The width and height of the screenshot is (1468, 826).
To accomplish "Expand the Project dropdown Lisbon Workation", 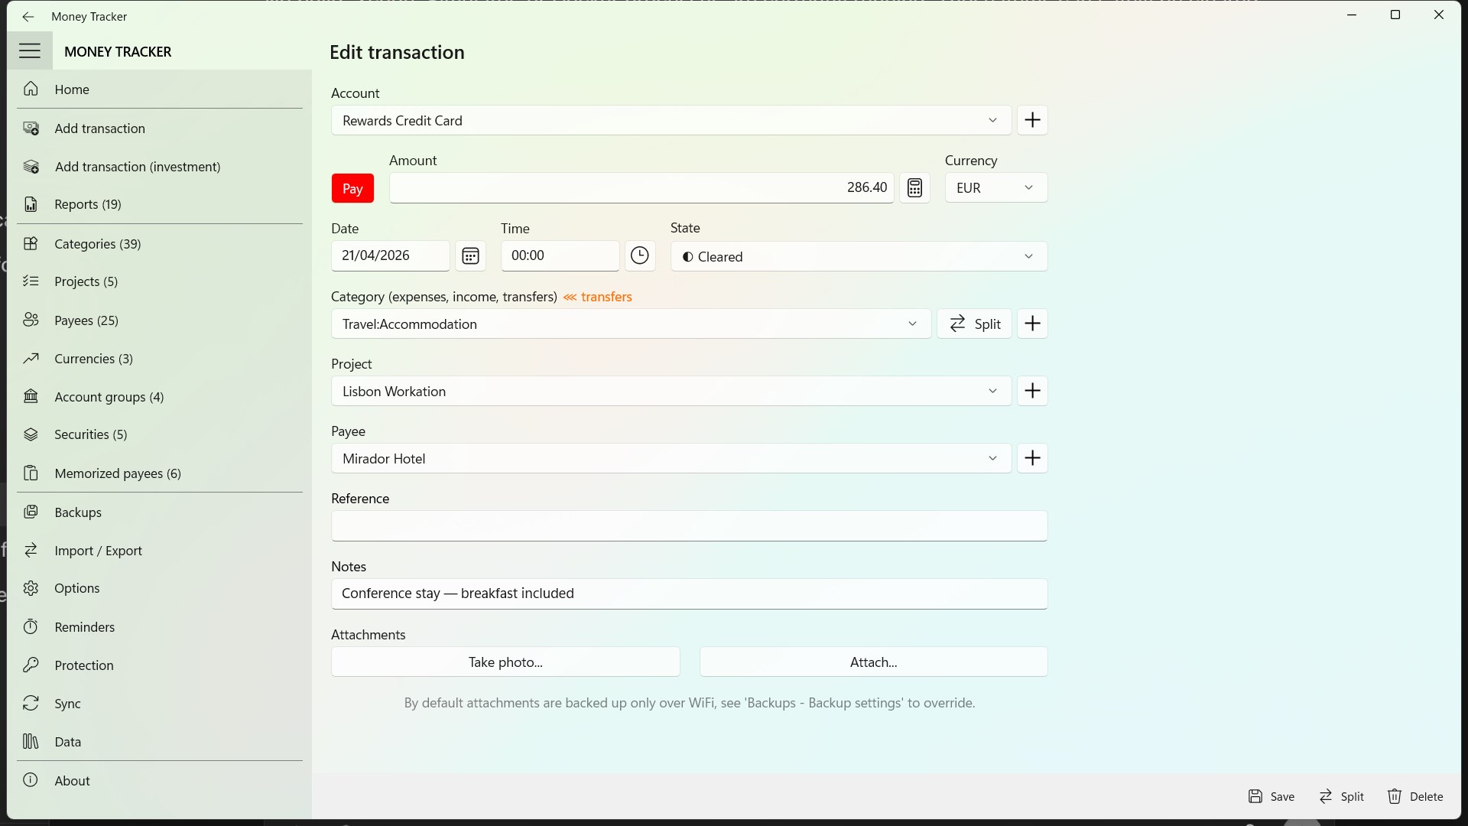I will tap(671, 391).
